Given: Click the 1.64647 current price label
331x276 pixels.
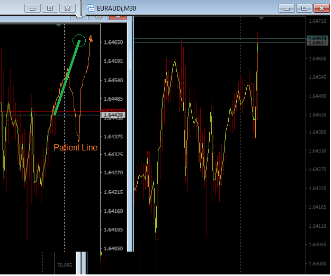Looking at the screenshot, I should point(317,43).
